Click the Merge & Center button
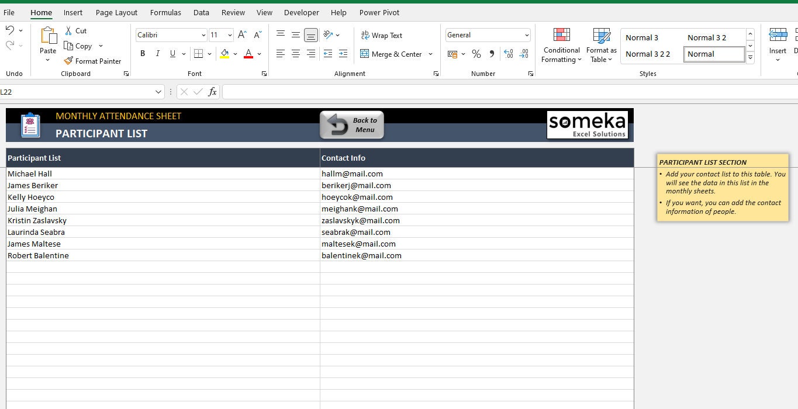The width and height of the screenshot is (798, 409). 391,54
